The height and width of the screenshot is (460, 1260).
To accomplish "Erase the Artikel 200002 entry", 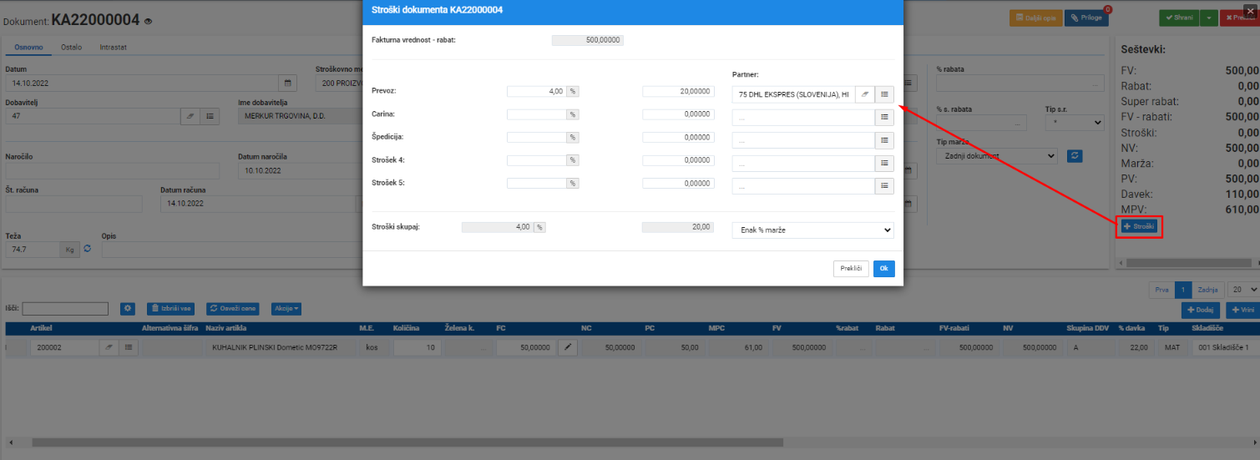I will click(109, 347).
